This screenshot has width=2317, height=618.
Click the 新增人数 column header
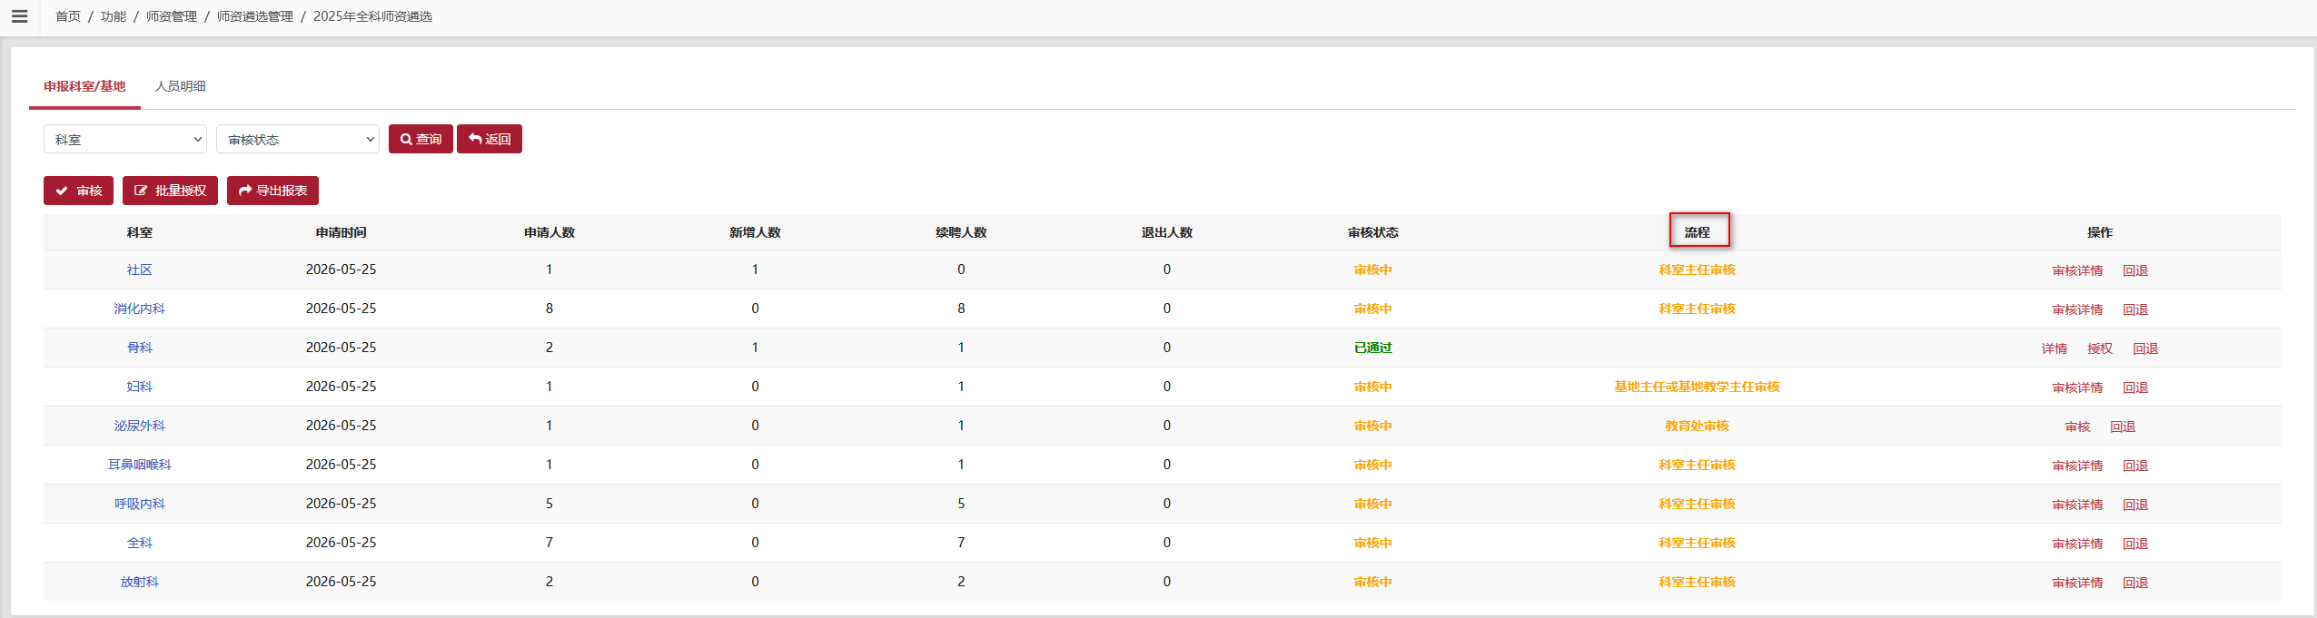click(x=755, y=232)
